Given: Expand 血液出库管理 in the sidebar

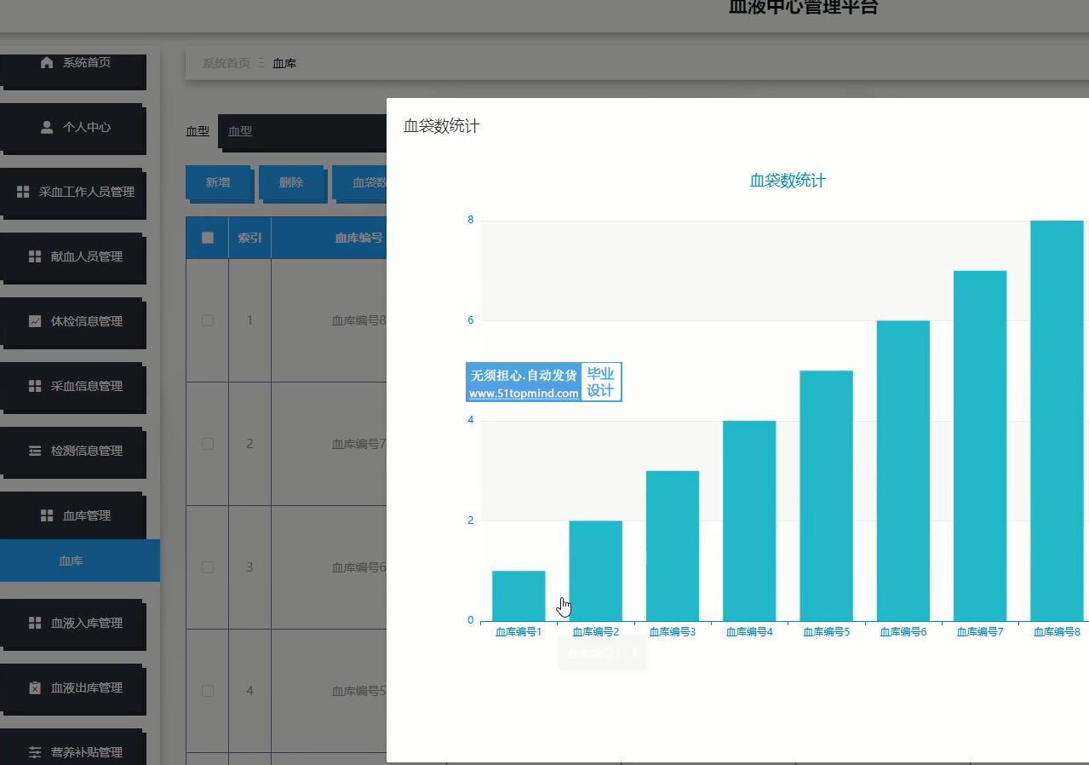Looking at the screenshot, I should coord(73,688).
